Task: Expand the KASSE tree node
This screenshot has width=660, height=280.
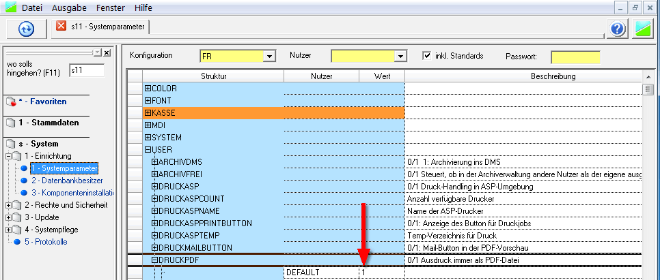Action: click(148, 113)
